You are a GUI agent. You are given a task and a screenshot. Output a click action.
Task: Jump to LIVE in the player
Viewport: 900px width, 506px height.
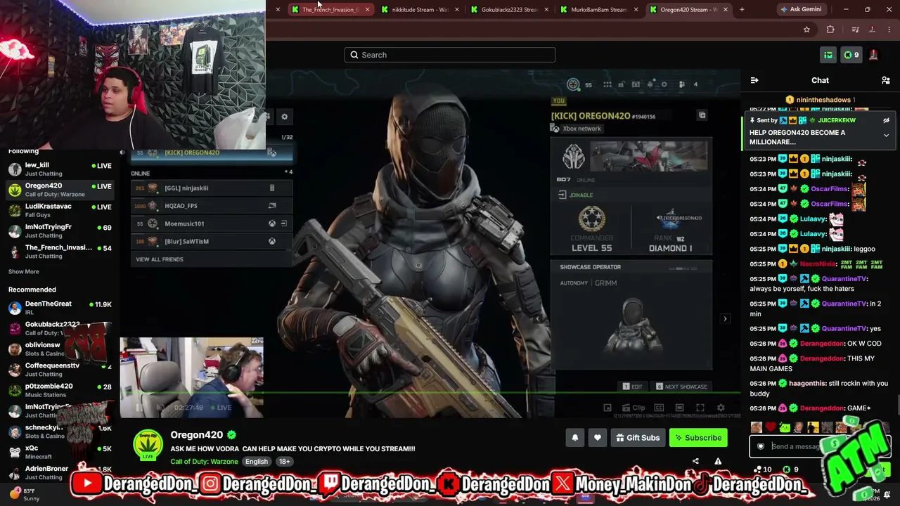[x=221, y=408]
